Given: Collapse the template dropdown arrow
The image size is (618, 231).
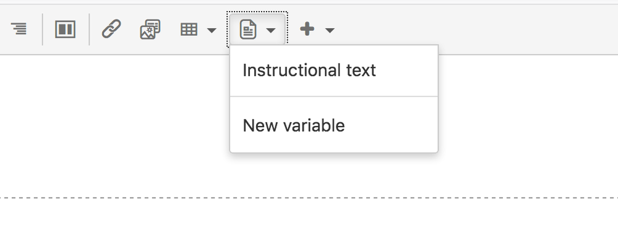Looking at the screenshot, I should pos(271,30).
